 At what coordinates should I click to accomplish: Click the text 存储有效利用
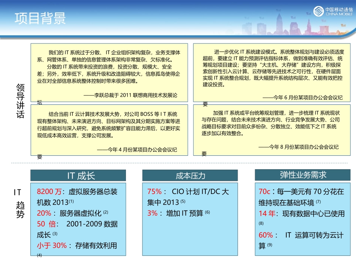tap(96, 246)
